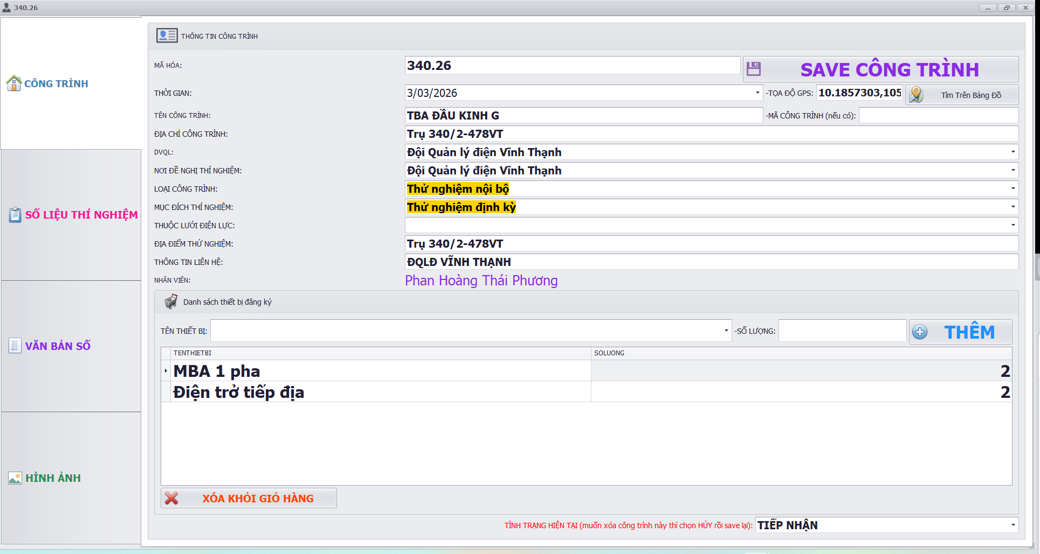Open the THỜI GIAN date dropdown
1040x554 pixels.
757,93
